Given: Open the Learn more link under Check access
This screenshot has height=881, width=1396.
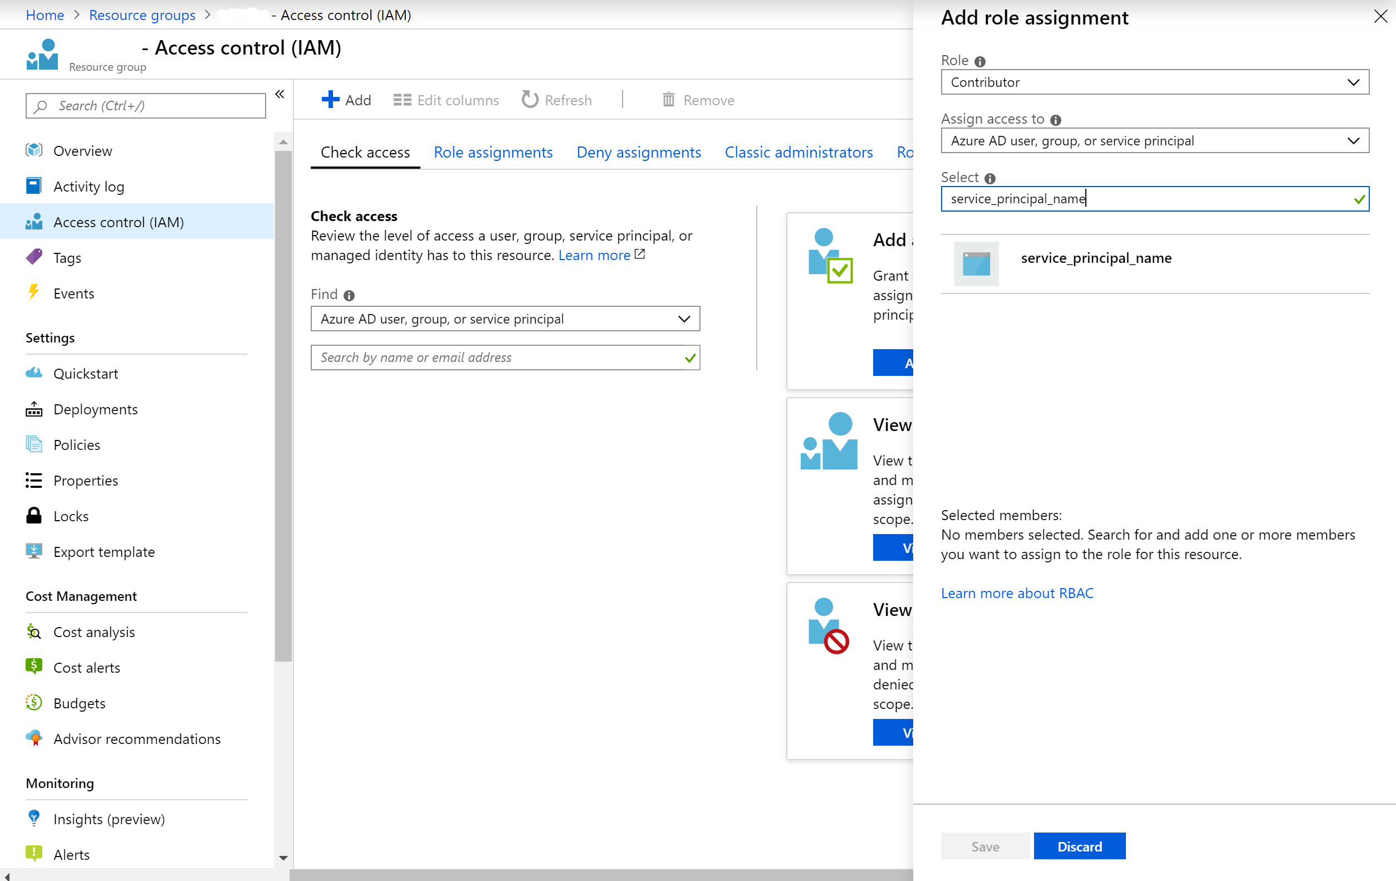Looking at the screenshot, I should click(594, 255).
